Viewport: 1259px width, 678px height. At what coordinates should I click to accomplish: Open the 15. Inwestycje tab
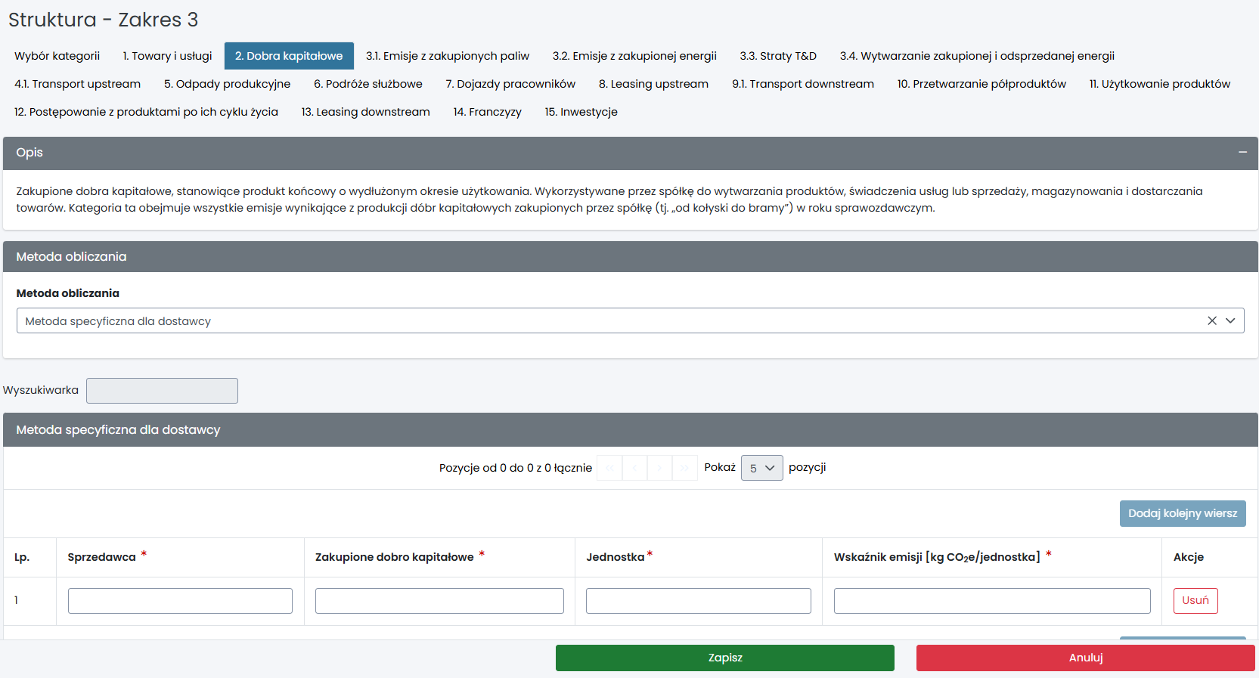pos(581,112)
